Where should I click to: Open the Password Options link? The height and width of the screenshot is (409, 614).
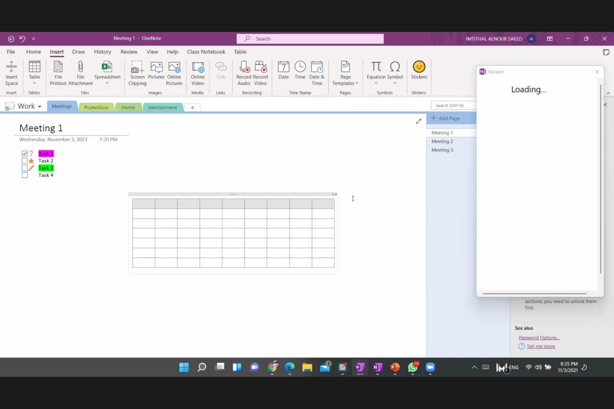click(x=538, y=338)
